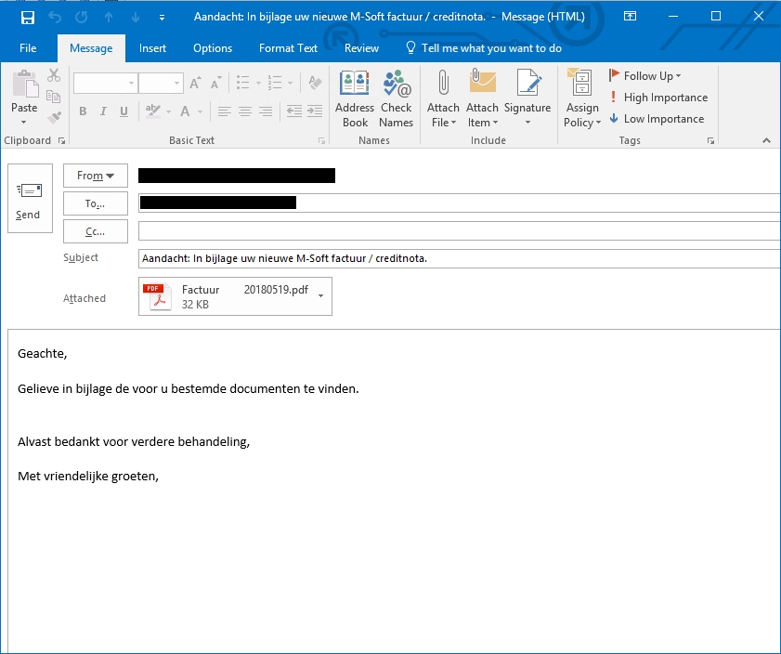Click the Bullets list icon
781x654 pixels.
tap(243, 83)
